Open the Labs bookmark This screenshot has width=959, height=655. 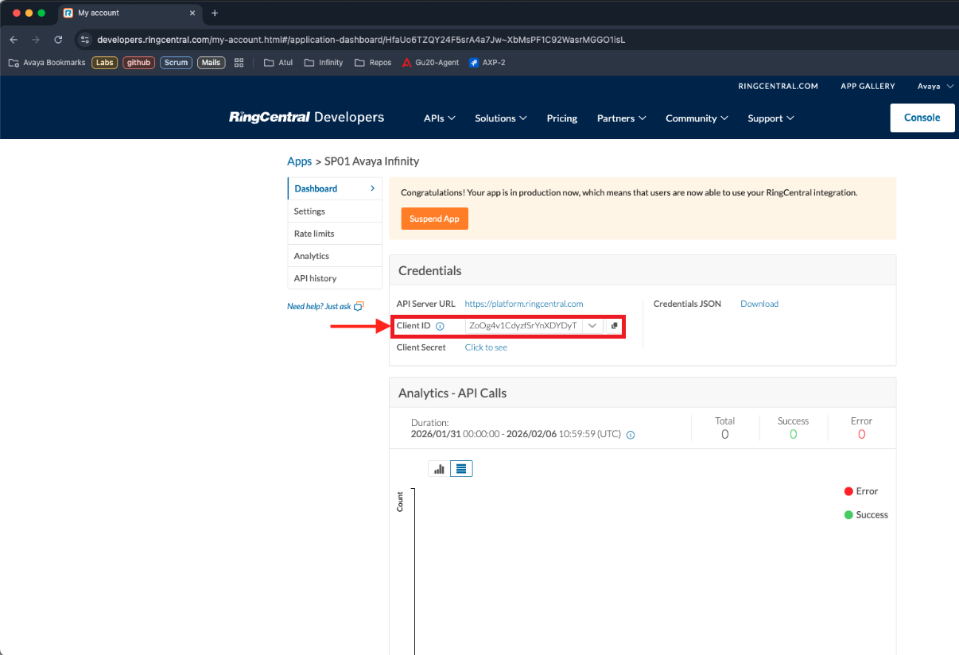[105, 63]
